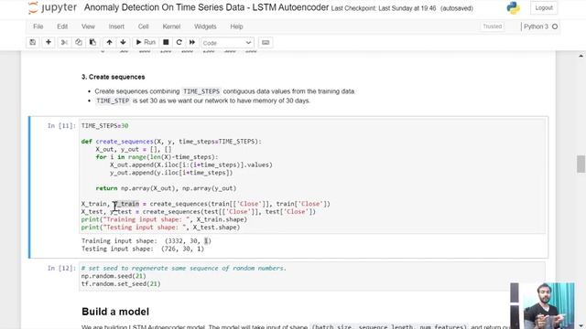Cut selected cells with scissors icon
This screenshot has width=586, height=329.
(64, 43)
